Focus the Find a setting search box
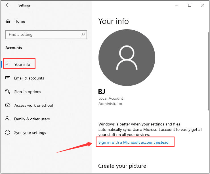Screen dimensions: 210x174 46,35
